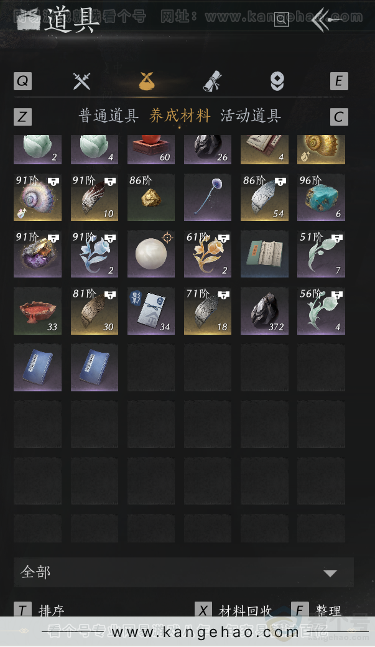Open the scroll category icon
Screen dimensions: 375x647
click(213, 81)
